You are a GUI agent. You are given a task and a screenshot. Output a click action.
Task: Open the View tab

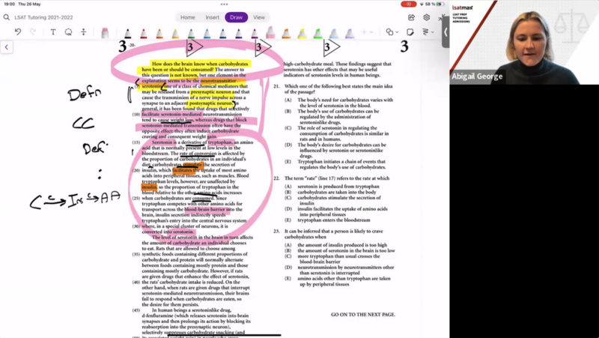(x=259, y=17)
